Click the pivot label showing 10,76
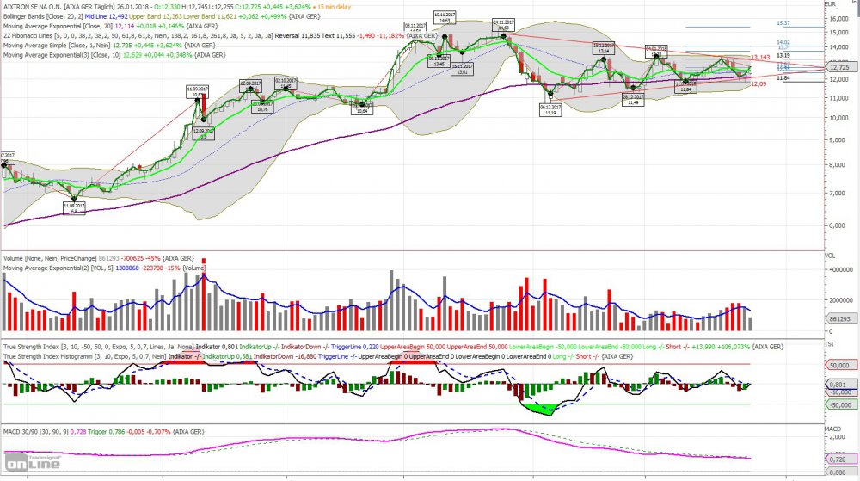This screenshot has height=481, width=860. 262,107
